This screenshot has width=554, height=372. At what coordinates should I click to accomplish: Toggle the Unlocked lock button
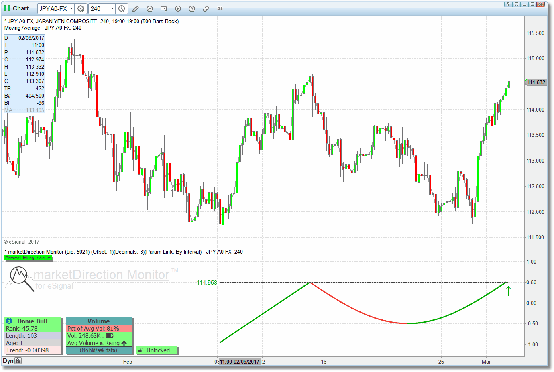click(x=157, y=350)
